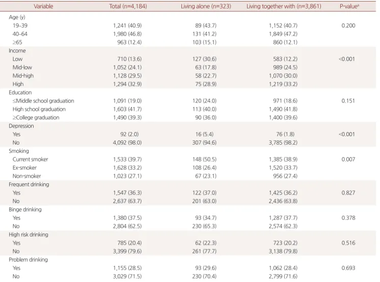Select the "Low" income row label
This screenshot has width=380, height=282.
(17, 59)
